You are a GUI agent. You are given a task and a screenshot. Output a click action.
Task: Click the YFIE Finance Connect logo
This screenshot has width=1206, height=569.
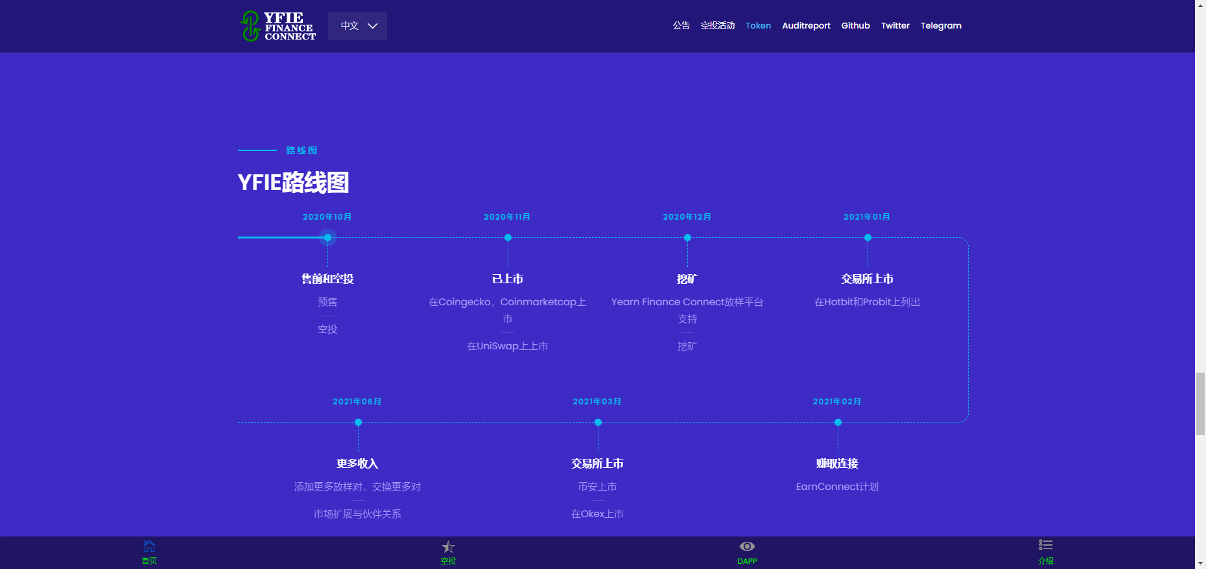pos(278,26)
